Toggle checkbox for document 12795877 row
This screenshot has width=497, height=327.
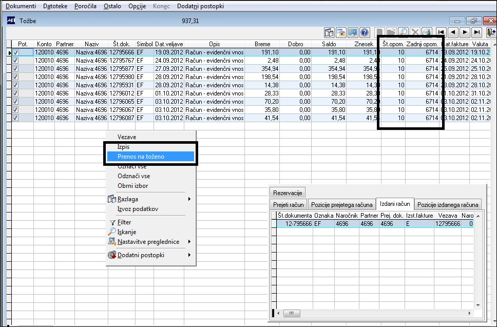[15, 69]
